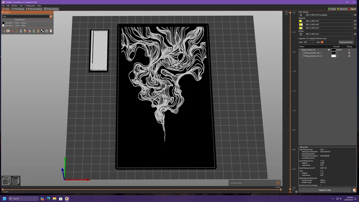Open the Infill percentage dropdown
The image size is (359, 202).
308,42
